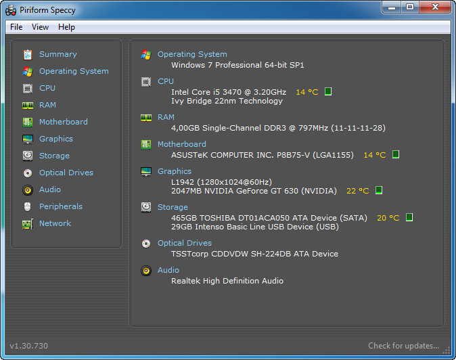Click the Peripherals mouse icon in sidebar
Screen dimensions: 456x360
pos(28,207)
